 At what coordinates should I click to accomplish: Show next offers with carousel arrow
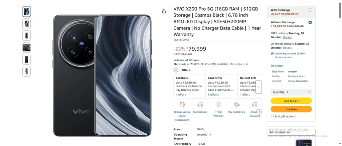pos(259,87)
